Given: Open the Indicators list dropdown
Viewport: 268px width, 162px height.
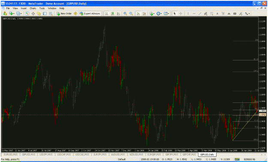Looking at the screenshot, I should (x=152, y=14).
